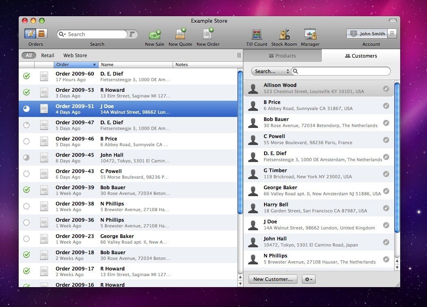Open the gear action menu
The height and width of the screenshot is (307, 427).
tap(309, 279)
